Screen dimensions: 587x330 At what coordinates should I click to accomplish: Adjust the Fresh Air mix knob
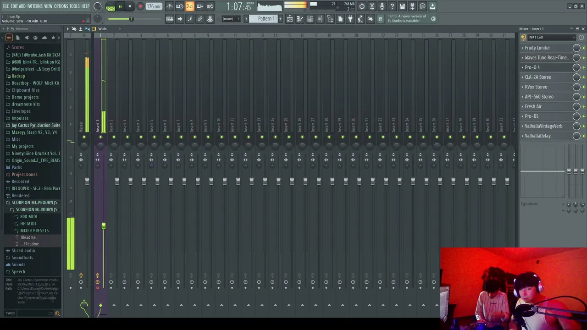point(576,106)
